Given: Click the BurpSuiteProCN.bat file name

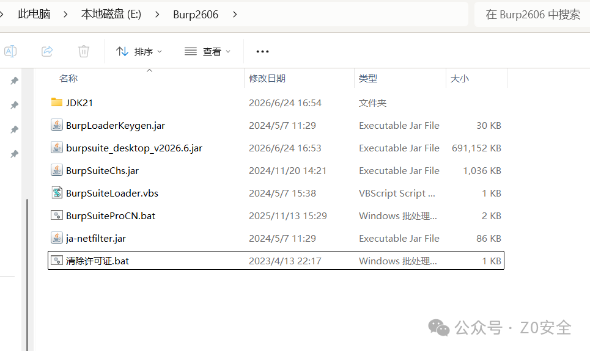Looking at the screenshot, I should tap(111, 215).
